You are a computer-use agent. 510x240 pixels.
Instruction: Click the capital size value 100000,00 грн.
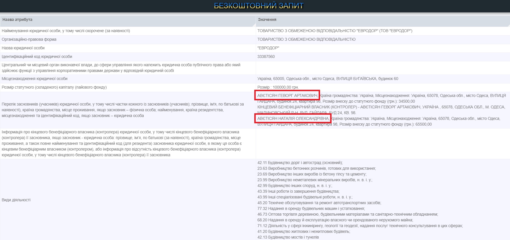coord(278,87)
